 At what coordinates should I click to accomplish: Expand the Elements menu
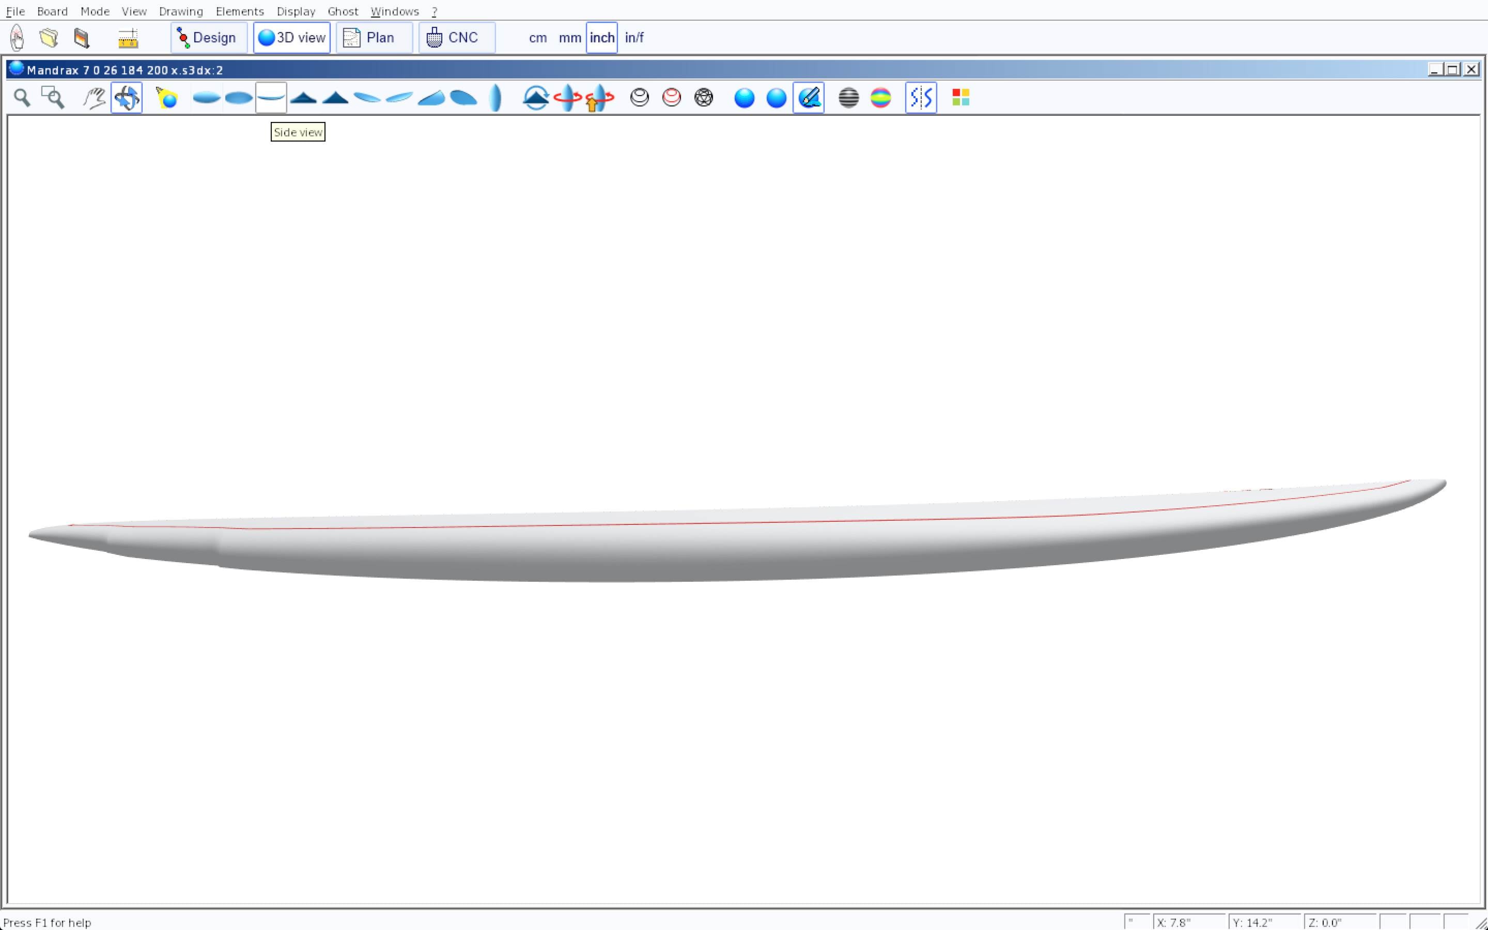pos(240,11)
